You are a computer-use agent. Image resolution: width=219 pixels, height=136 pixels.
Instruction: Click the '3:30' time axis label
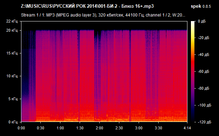point(159,128)
